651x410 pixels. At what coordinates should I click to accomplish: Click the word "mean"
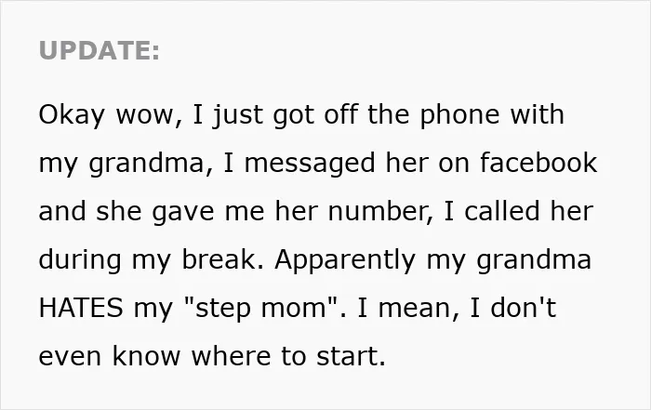418,310
